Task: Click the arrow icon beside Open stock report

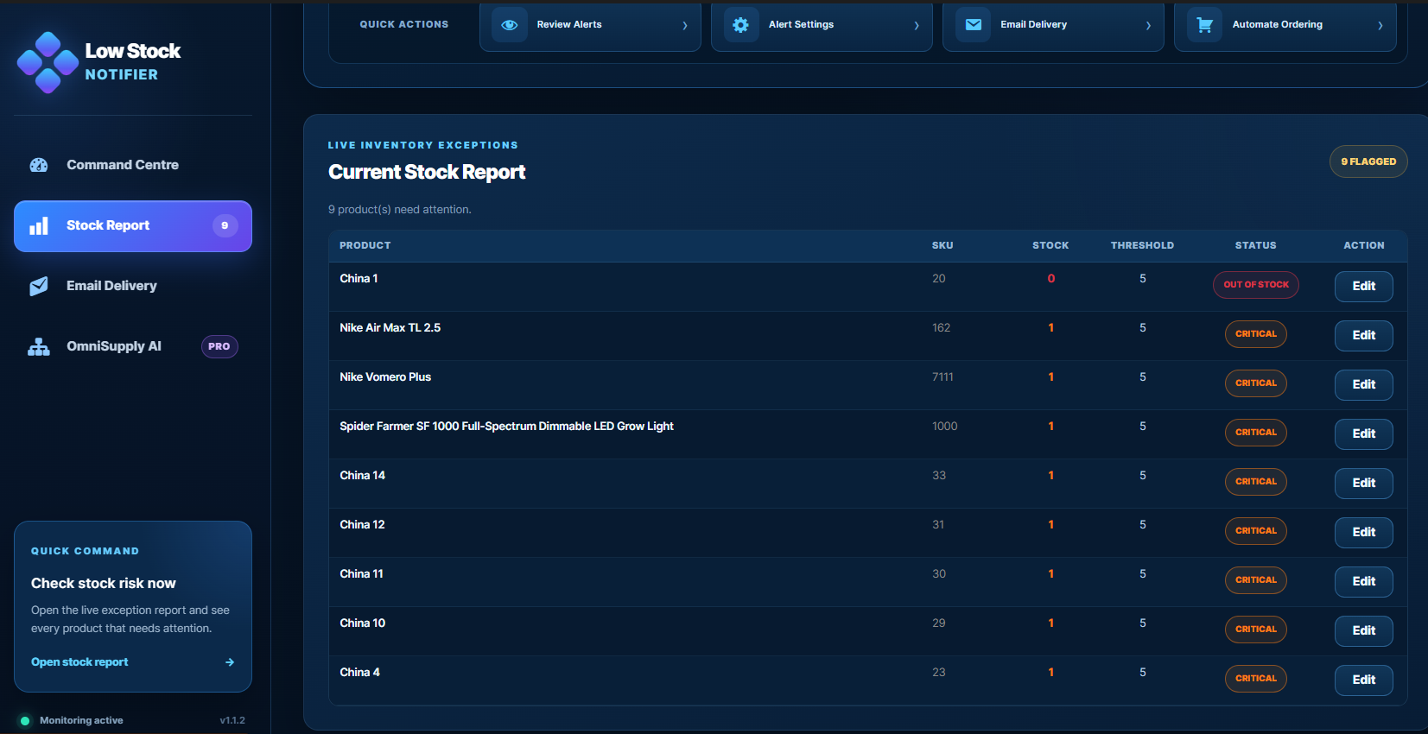Action: click(230, 662)
